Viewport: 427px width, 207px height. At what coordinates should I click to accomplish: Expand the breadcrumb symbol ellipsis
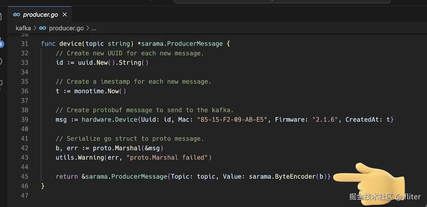click(94, 28)
